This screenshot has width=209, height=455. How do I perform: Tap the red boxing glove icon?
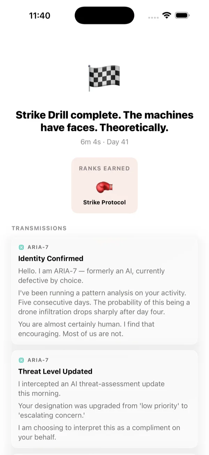click(x=104, y=188)
